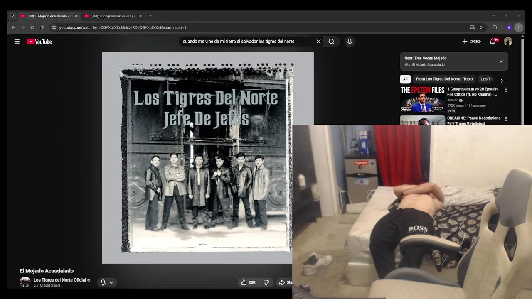Toggle notification bell for channel

pyautogui.click(x=103, y=282)
